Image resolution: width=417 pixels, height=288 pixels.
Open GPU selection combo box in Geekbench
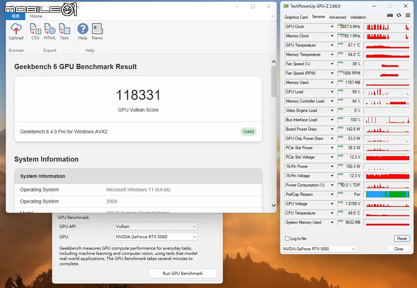(156, 237)
